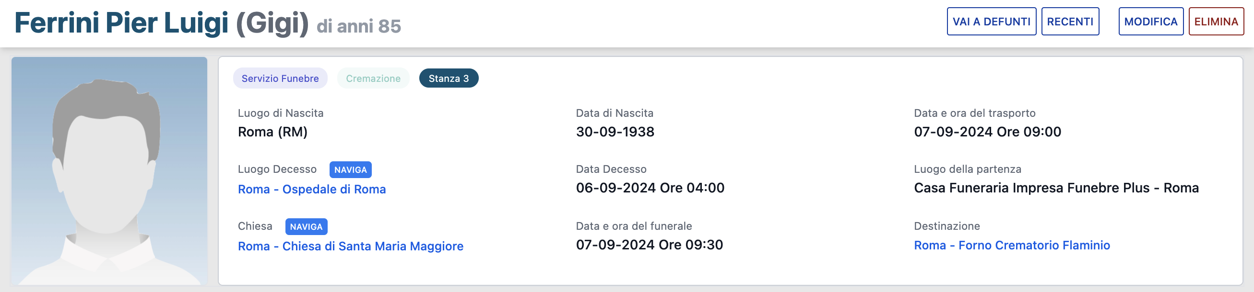
Task: Follow the Forno Crematorio Flaminio link
Action: tap(1012, 245)
